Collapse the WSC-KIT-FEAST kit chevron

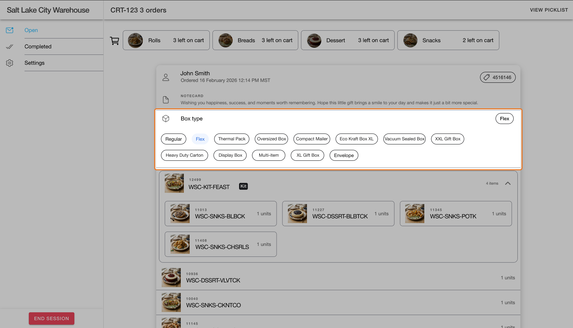(x=508, y=183)
